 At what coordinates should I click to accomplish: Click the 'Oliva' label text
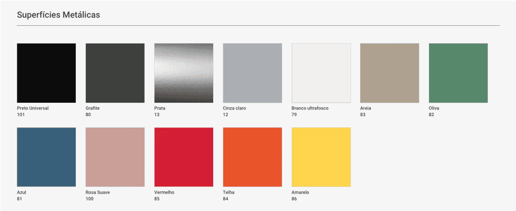(x=434, y=108)
